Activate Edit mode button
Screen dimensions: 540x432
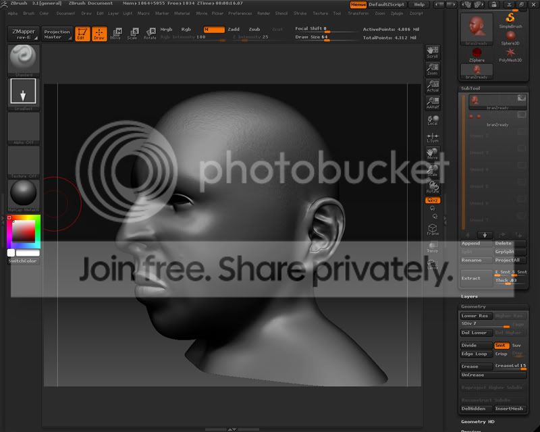point(82,34)
